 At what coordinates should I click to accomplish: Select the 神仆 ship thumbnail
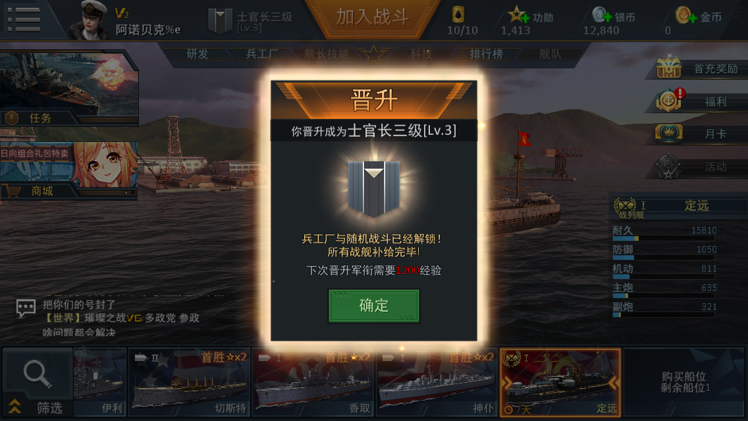tap(437, 383)
